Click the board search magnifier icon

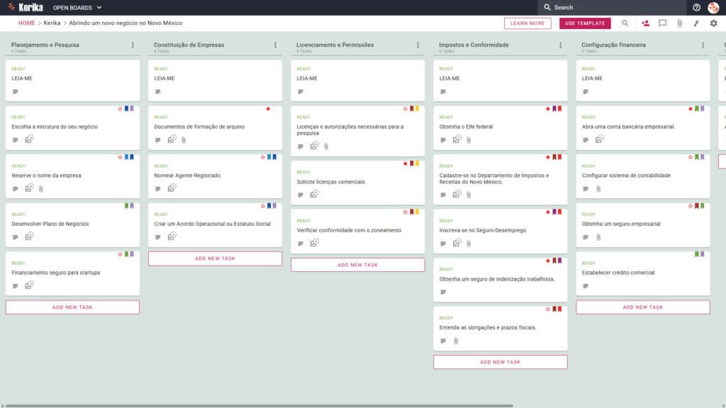tap(625, 23)
